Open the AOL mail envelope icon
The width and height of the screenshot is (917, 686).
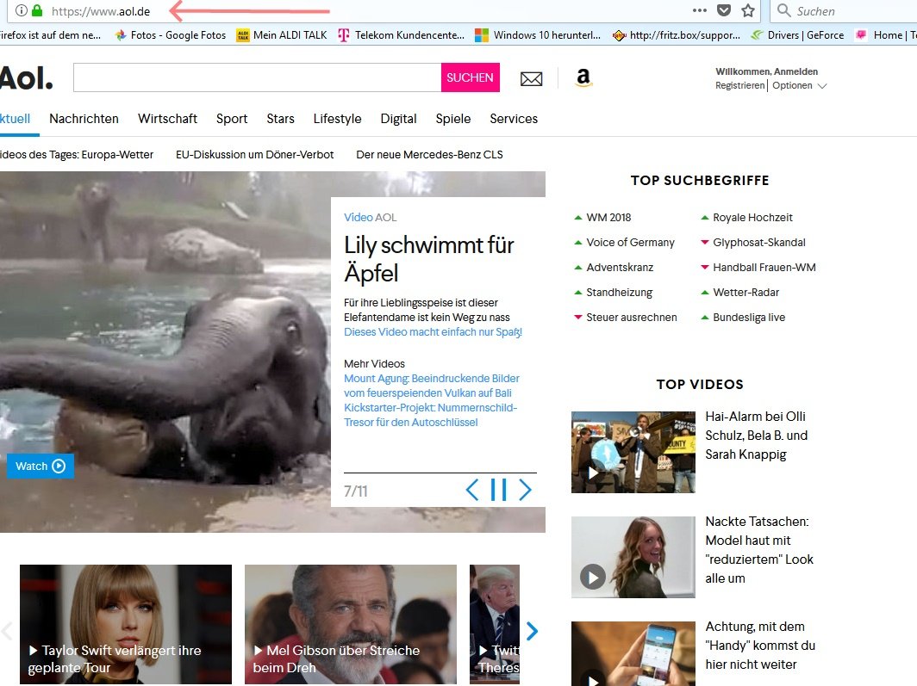(x=531, y=78)
